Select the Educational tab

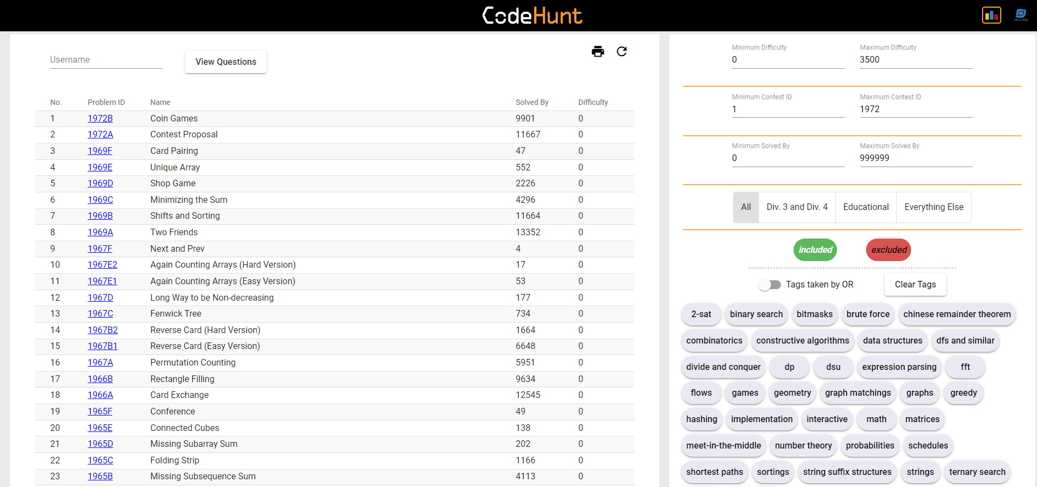point(866,207)
